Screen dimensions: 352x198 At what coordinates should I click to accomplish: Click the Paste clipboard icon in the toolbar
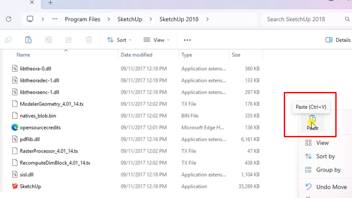pyautogui.click(x=28, y=40)
